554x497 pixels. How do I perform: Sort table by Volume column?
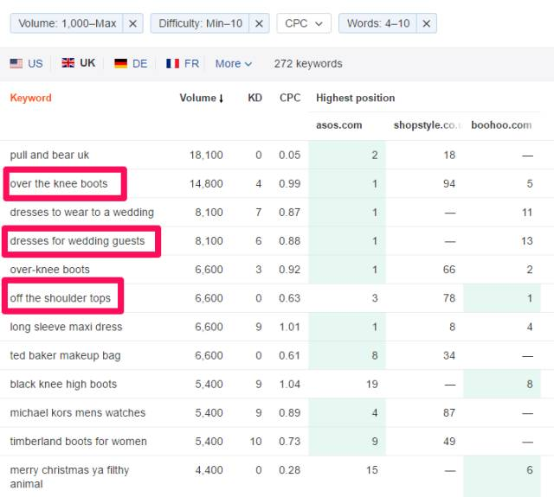click(x=201, y=98)
